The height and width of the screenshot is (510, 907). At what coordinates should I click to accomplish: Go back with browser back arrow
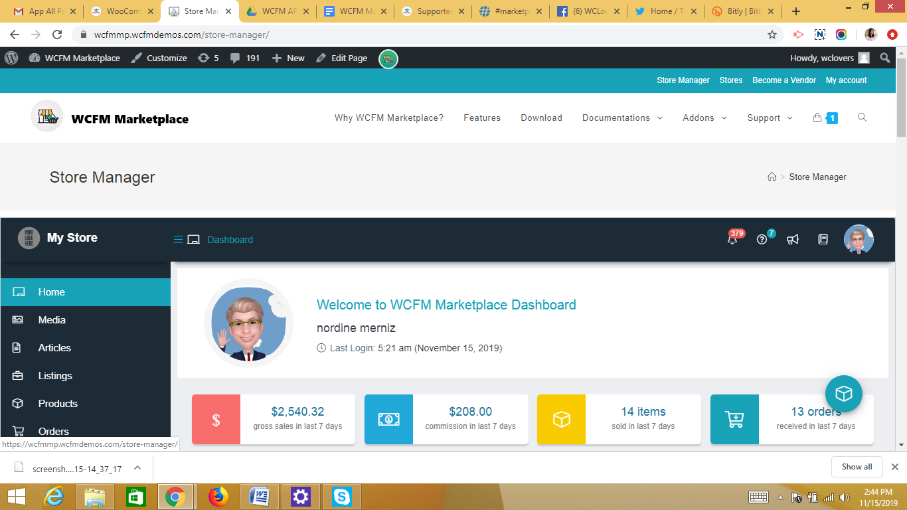click(15, 35)
